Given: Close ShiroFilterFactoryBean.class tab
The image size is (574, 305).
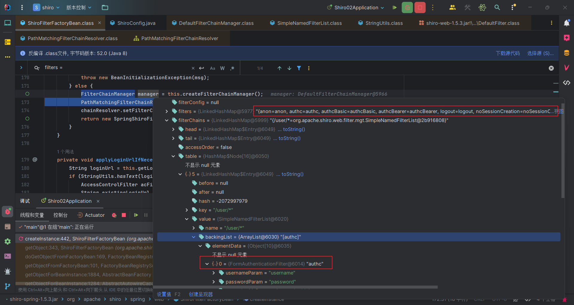Looking at the screenshot, I should [100, 23].
